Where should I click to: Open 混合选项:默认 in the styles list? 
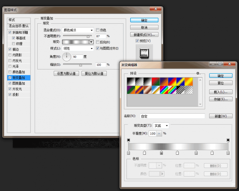pyautogui.click(x=19, y=26)
